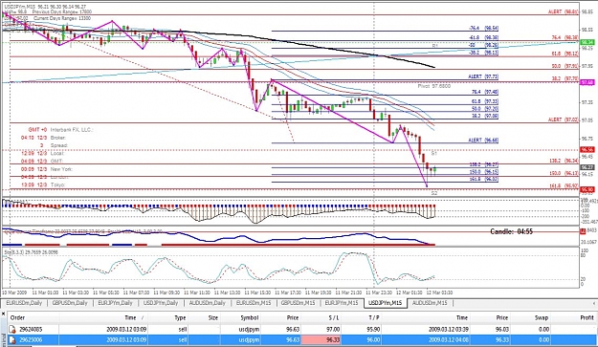Switch to the GBPUSDm,Daily chart tab
The height and width of the screenshot is (347, 598).
(x=70, y=303)
